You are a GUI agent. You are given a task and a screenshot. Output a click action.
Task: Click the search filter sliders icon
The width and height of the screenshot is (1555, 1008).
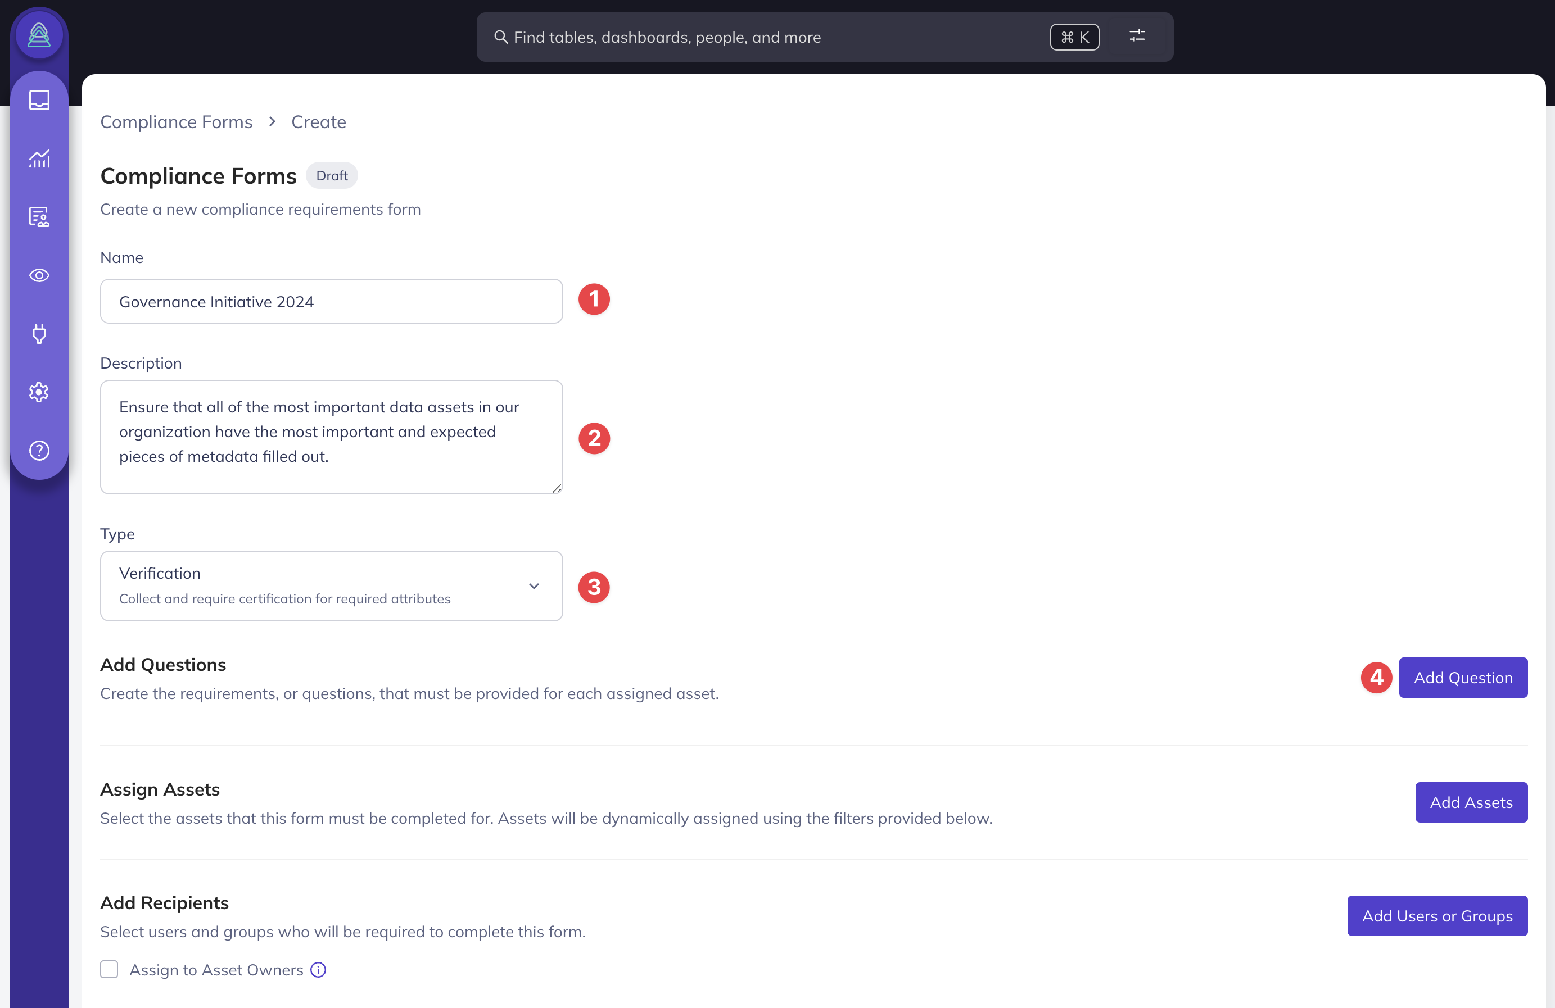[x=1137, y=37]
